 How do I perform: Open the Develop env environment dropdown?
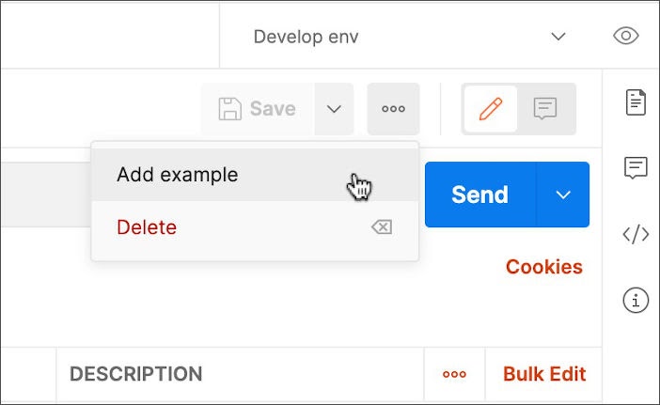410,37
